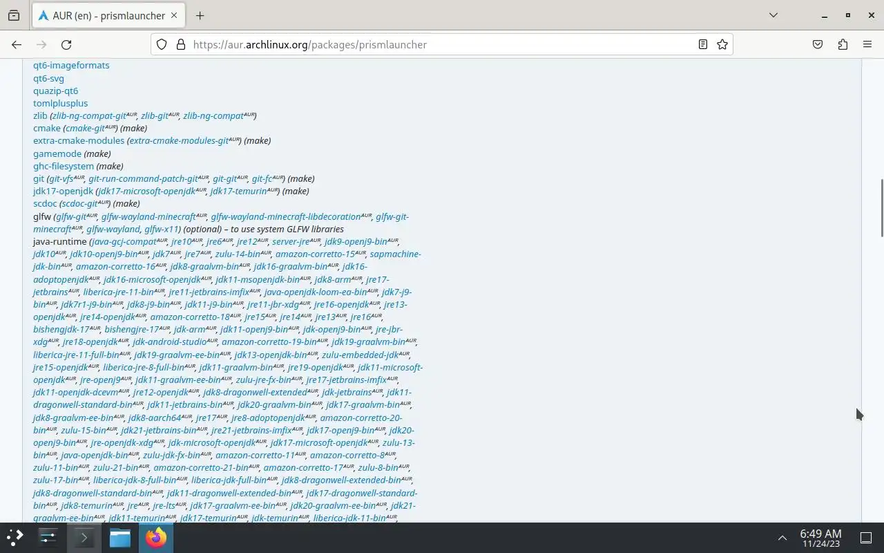884x553 pixels.
Task: Open the jre-lts AUR link
Action: point(164,505)
